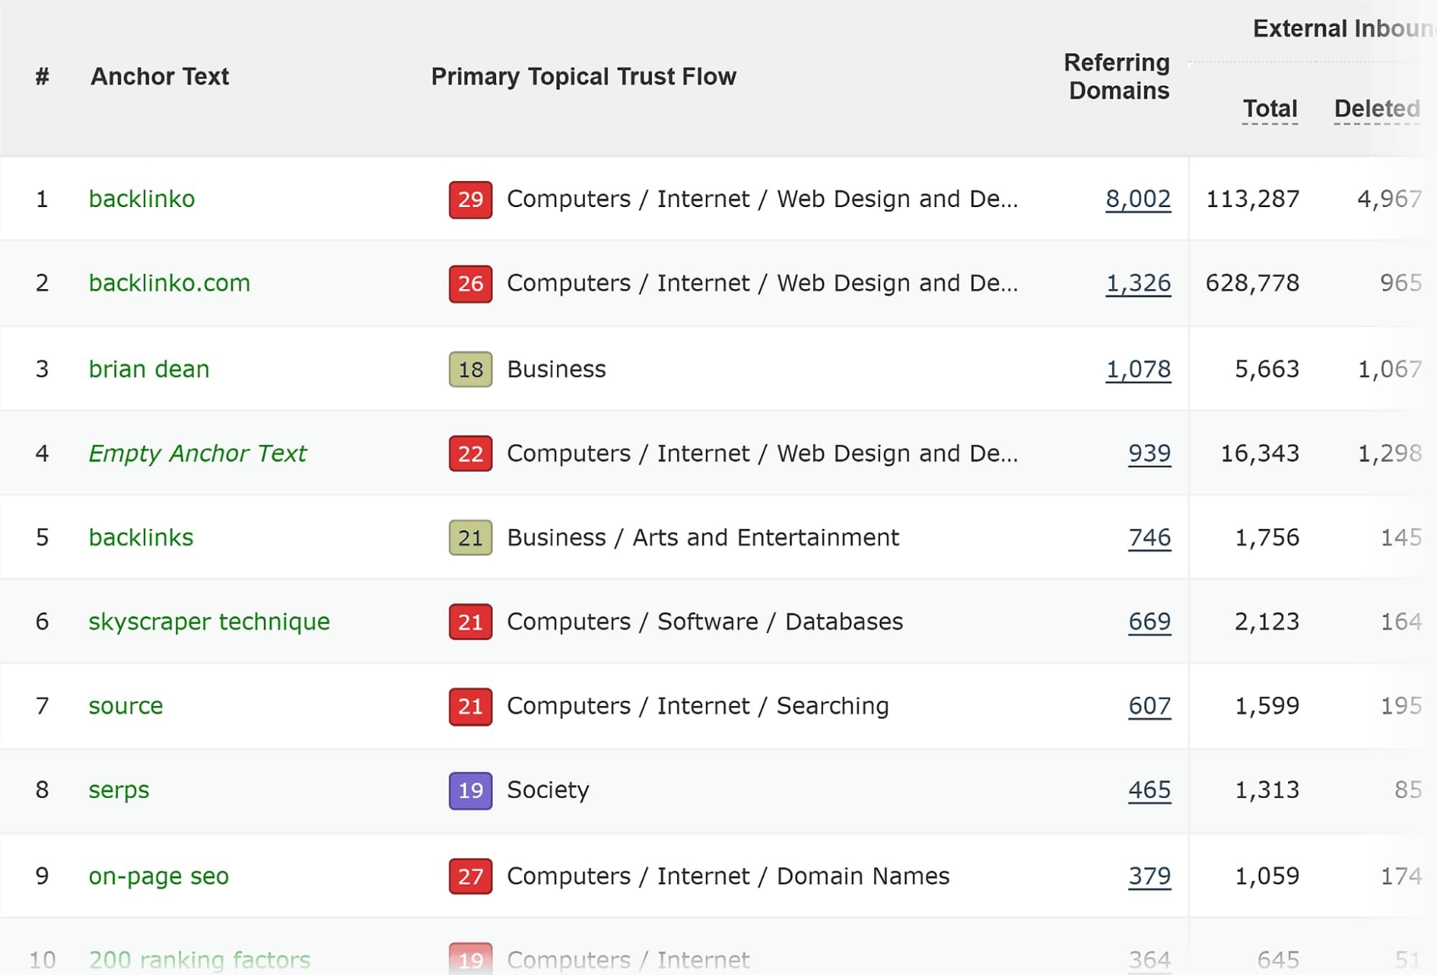
Task: Click 'Computers / Internet / Domain Names' topic
Action: coord(728,876)
